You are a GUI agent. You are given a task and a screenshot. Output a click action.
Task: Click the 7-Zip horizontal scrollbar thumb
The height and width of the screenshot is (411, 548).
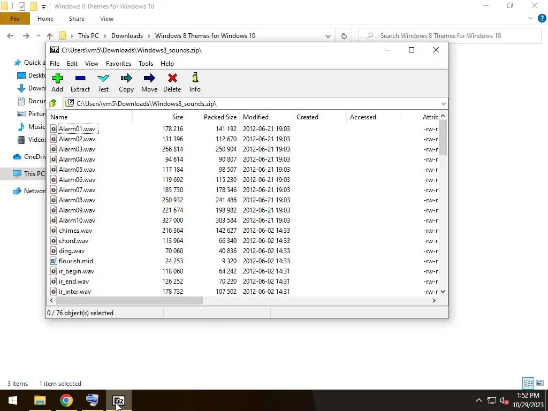point(130,301)
